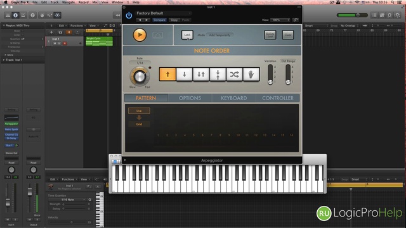This screenshot has height=228, width=406.
Task: Open the Latch Mode dropdown
Action: pyautogui.click(x=219, y=35)
